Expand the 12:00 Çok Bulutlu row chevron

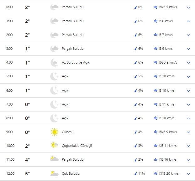[188, 174]
